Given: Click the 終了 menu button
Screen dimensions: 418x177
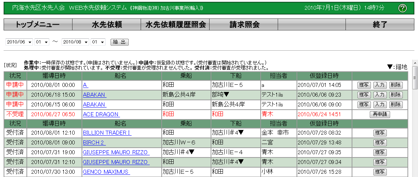Looking at the screenshot, I should pyautogui.click(x=380, y=25).
